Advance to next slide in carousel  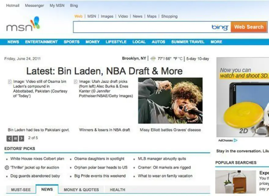click(21, 138)
